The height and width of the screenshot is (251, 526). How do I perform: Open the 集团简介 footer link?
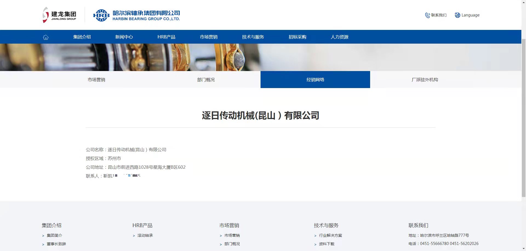54,235
